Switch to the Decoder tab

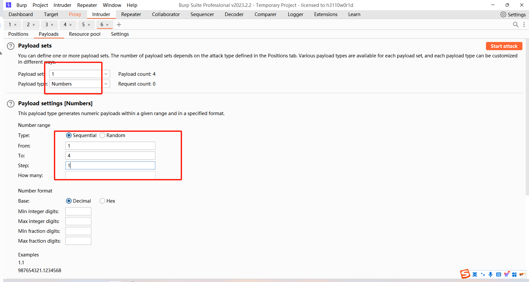(234, 14)
